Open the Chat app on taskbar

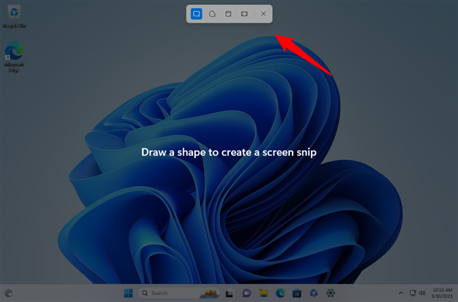click(247, 293)
